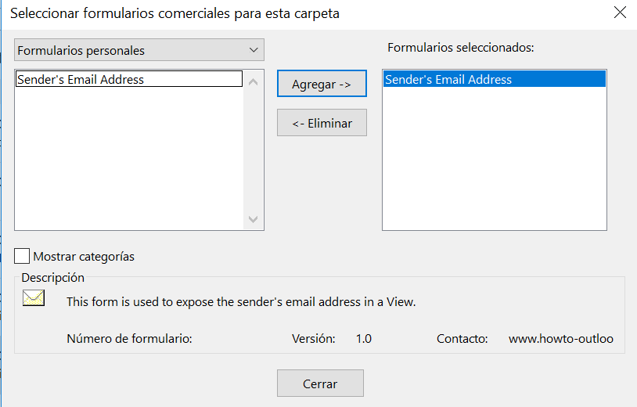637x407 pixels.
Task: Click the Versión 1.0 value
Action: point(364,338)
